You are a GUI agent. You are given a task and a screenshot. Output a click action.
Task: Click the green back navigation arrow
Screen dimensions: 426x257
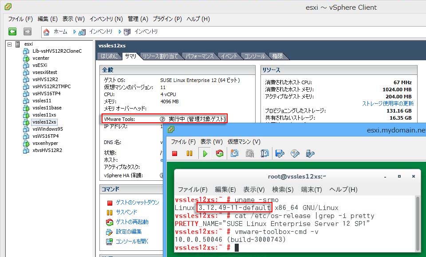(x=12, y=31)
